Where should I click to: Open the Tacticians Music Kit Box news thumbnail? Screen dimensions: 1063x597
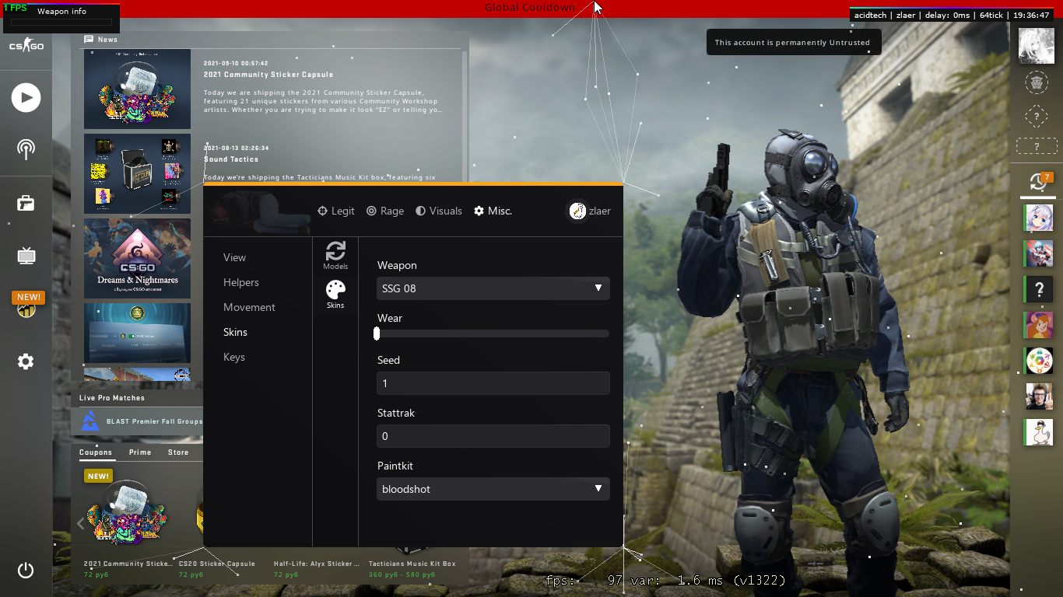(137, 173)
